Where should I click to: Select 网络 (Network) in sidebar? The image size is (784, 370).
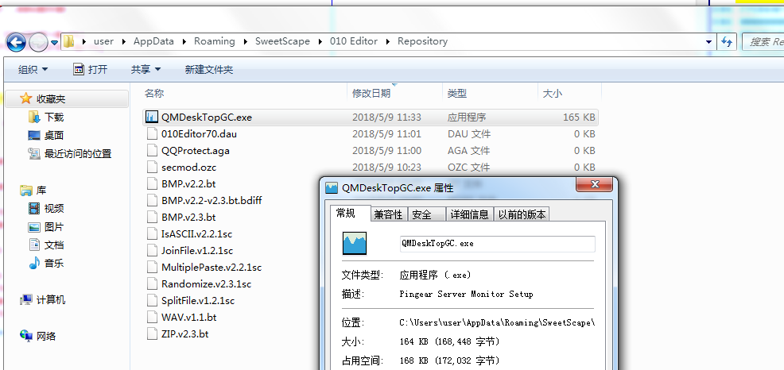[46, 336]
